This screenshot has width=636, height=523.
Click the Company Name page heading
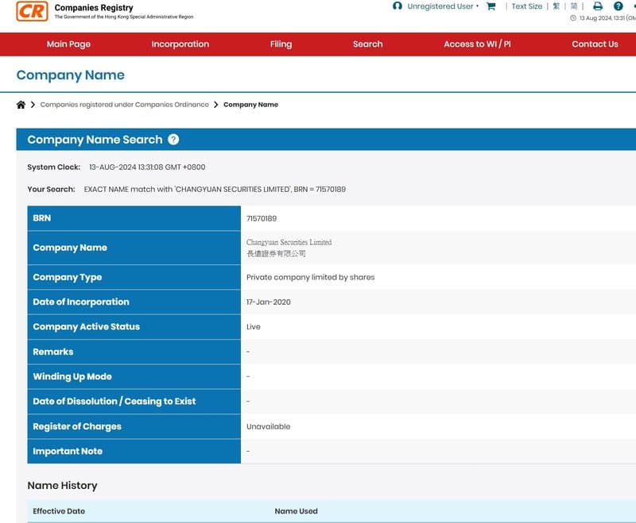click(71, 75)
